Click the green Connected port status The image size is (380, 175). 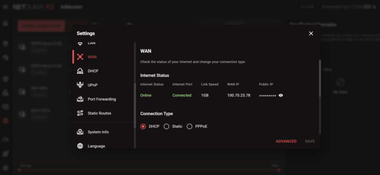coord(182,95)
